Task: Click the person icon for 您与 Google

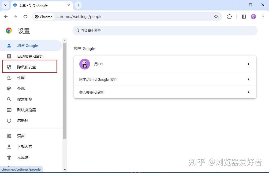Action: pyautogui.click(x=9, y=46)
